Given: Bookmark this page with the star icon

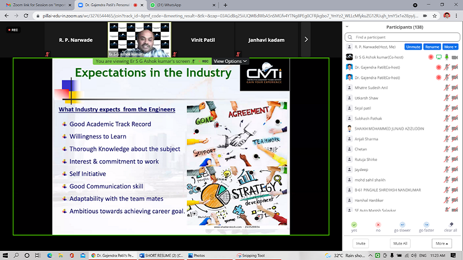Looking at the screenshot, I should [435, 16].
